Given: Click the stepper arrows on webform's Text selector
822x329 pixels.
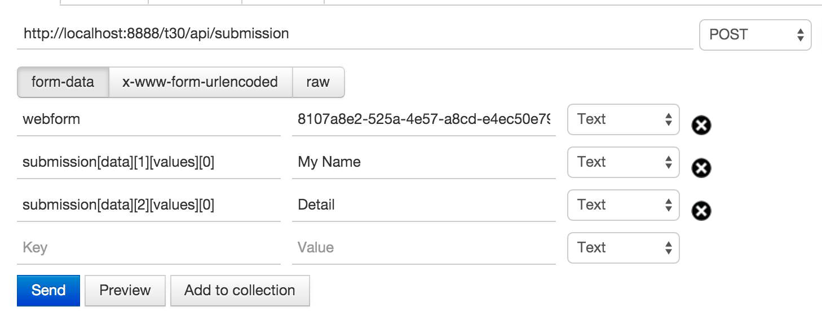Looking at the screenshot, I should point(668,119).
